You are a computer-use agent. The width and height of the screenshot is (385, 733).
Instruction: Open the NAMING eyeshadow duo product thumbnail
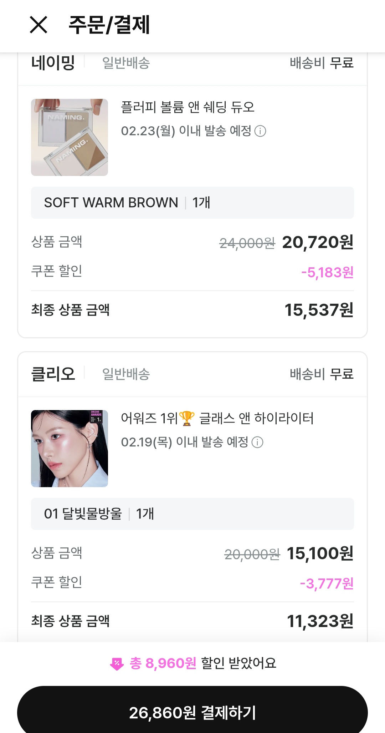[70, 137]
